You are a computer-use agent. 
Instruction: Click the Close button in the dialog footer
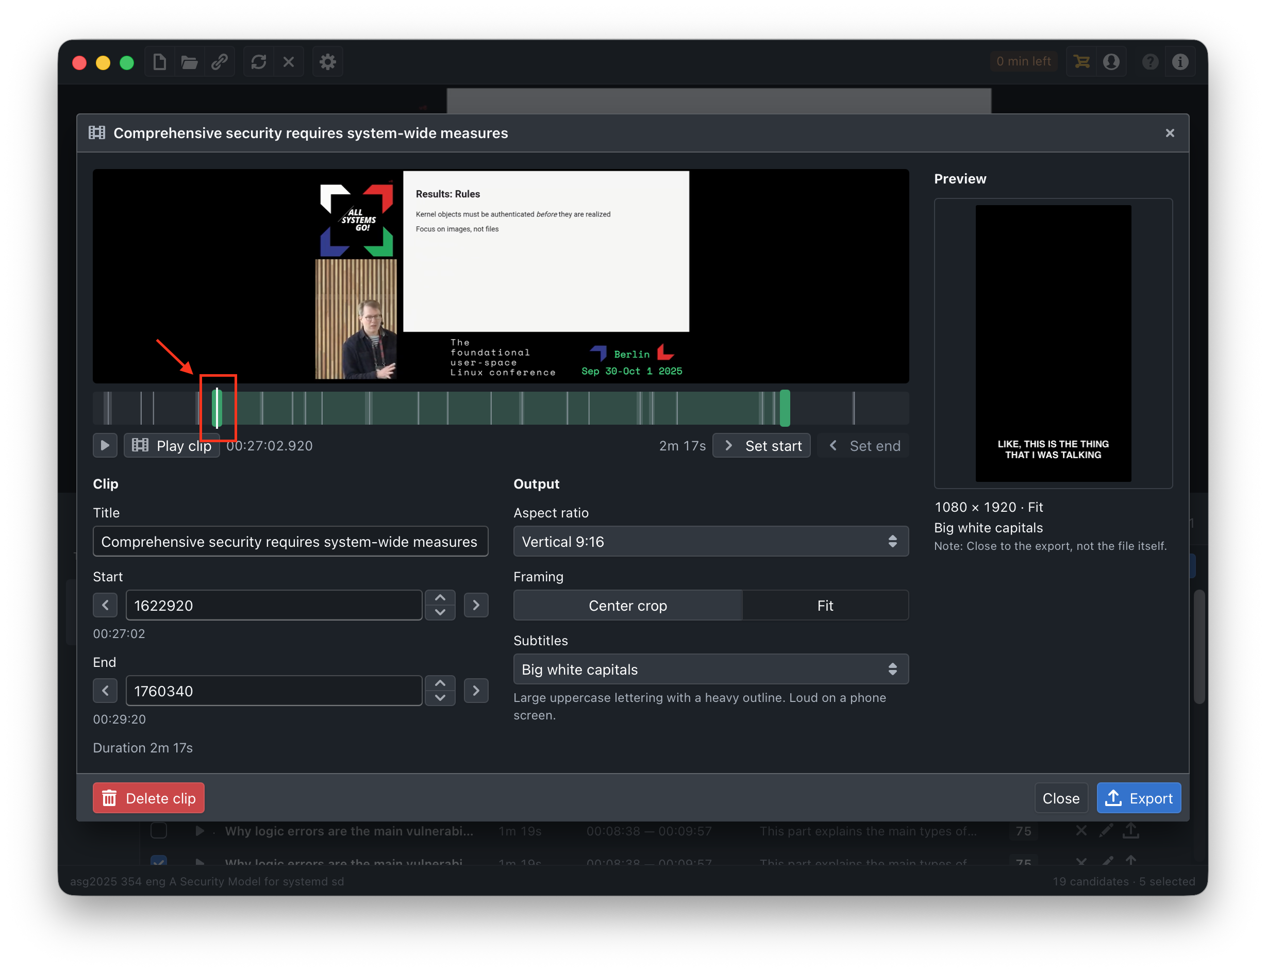(1061, 798)
